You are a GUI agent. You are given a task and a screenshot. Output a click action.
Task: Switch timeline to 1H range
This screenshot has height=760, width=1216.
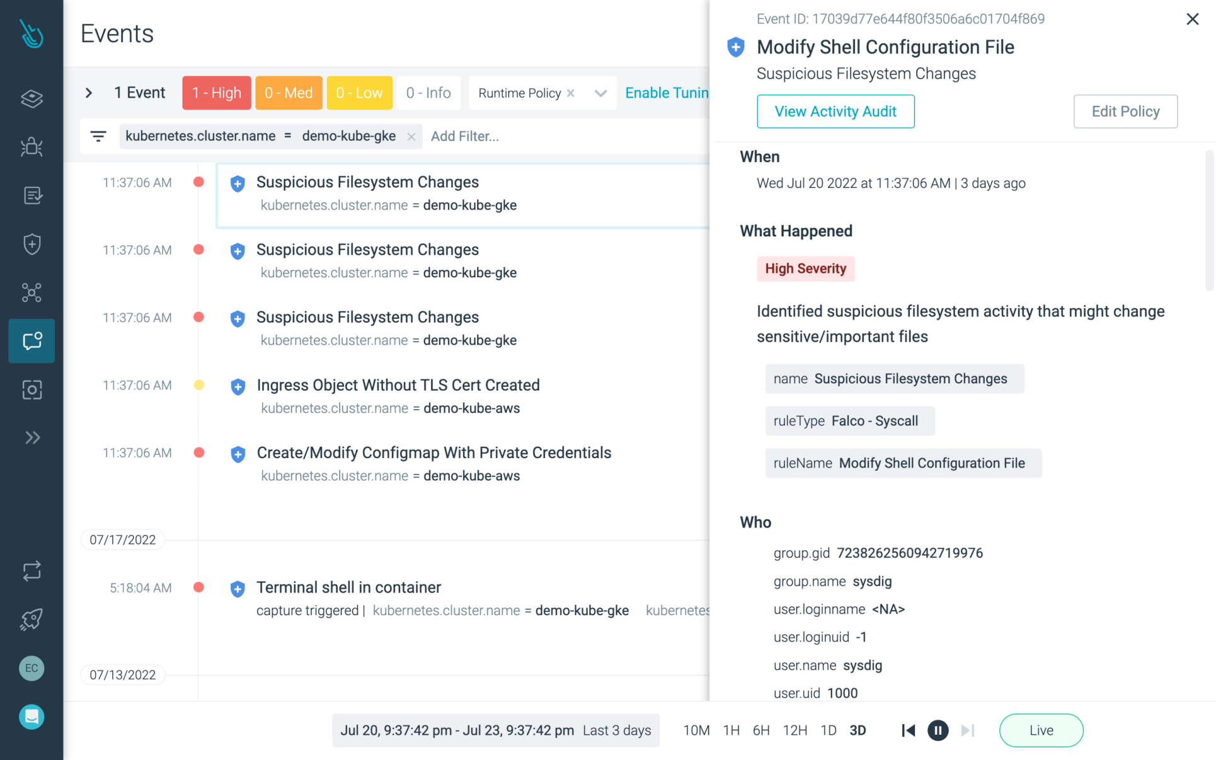click(x=731, y=730)
